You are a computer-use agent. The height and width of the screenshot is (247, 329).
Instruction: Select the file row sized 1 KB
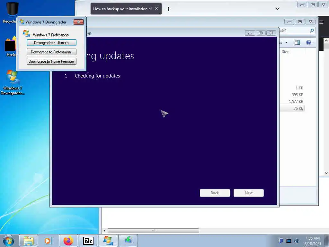[292, 88]
